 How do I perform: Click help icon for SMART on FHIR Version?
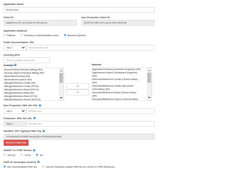[x=34, y=150]
